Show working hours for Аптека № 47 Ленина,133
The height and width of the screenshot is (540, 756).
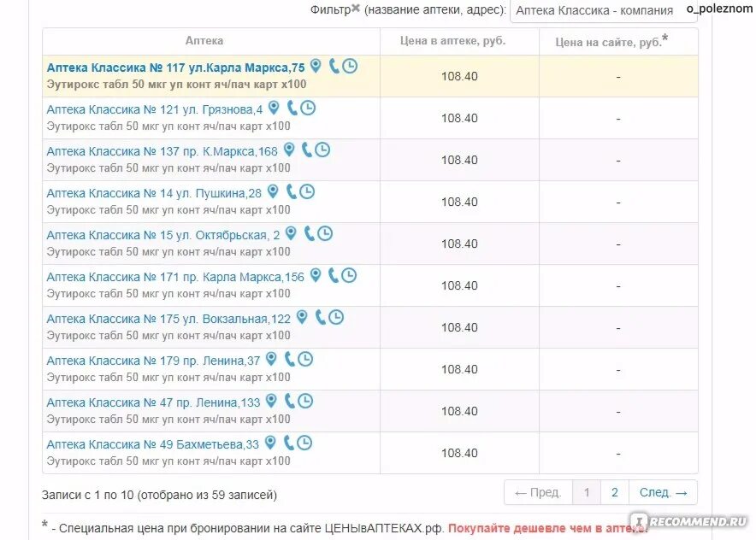tap(305, 402)
